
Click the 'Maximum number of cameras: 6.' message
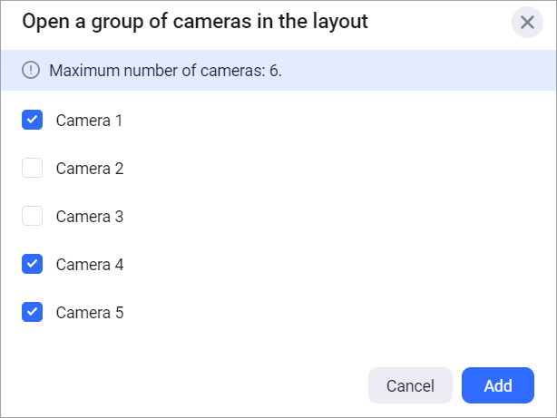tap(165, 70)
